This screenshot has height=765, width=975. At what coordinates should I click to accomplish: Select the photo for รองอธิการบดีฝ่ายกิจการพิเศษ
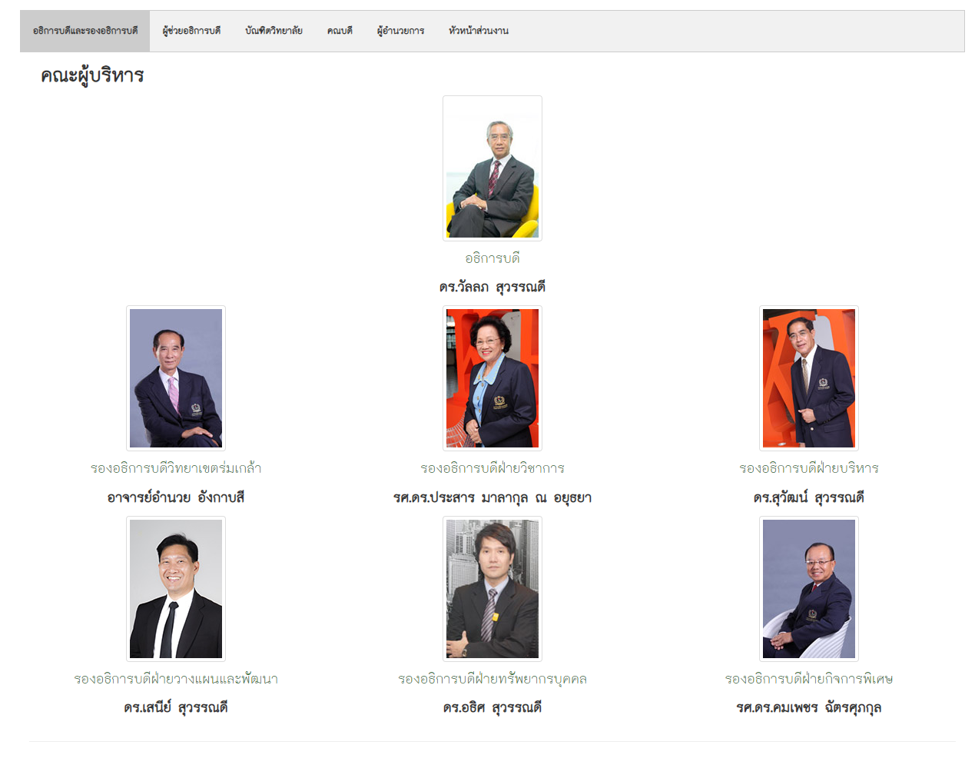809,589
